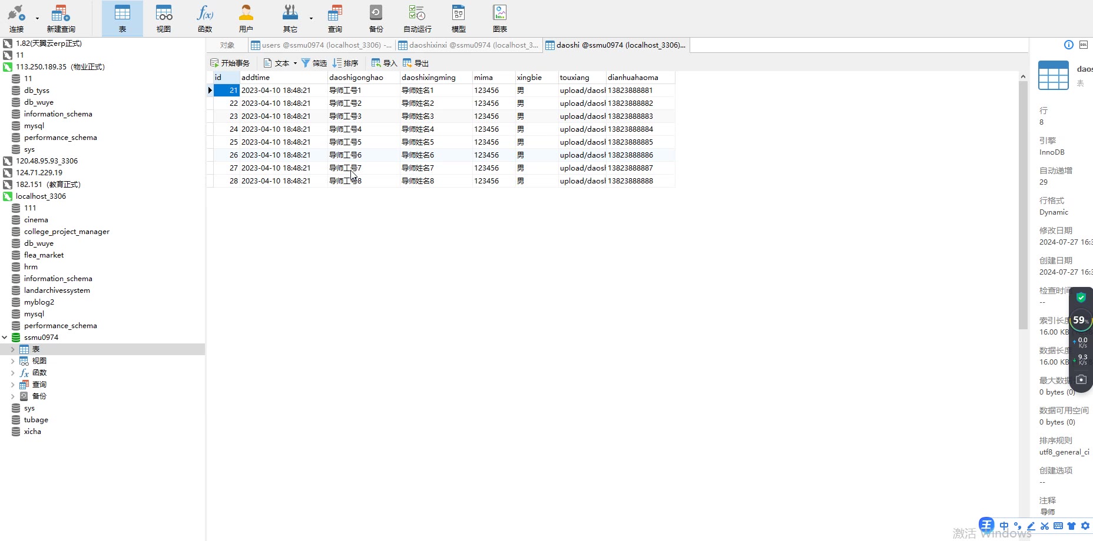Image resolution: width=1093 pixels, height=541 pixels.
Task: Select the db_tyss database
Action: (x=37, y=91)
